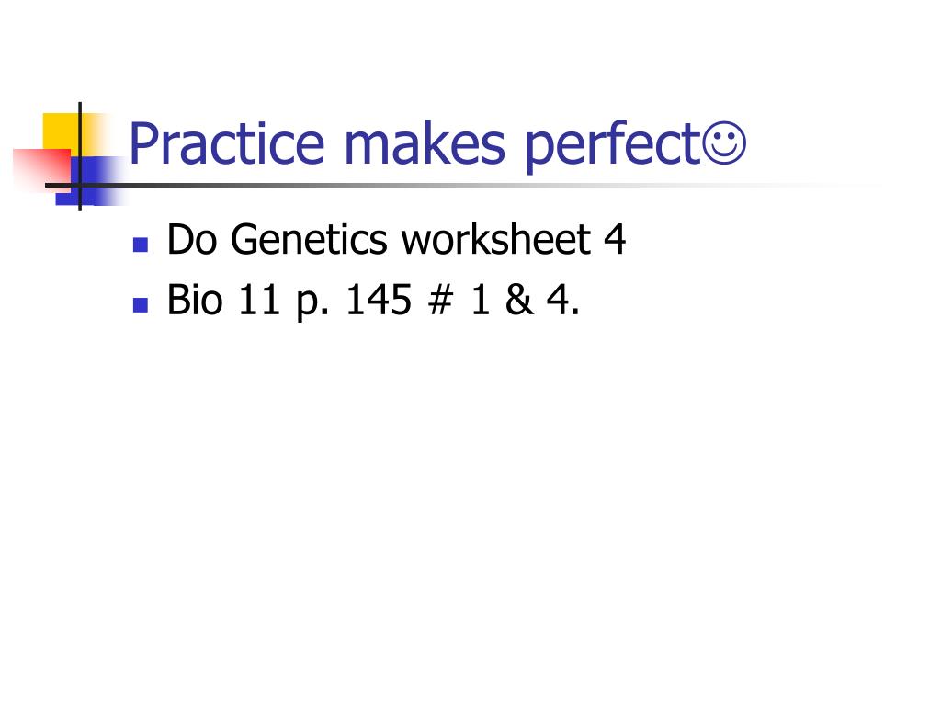The image size is (941, 706).
Task: Click the smiley face in the title
Action: click(724, 142)
